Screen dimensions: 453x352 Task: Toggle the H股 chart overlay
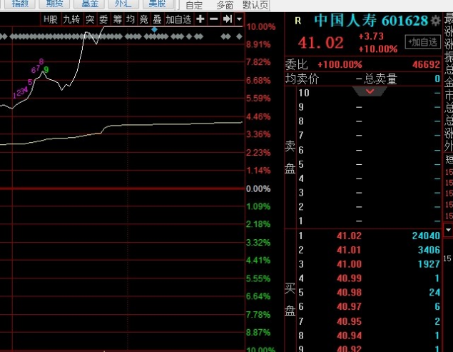51,19
